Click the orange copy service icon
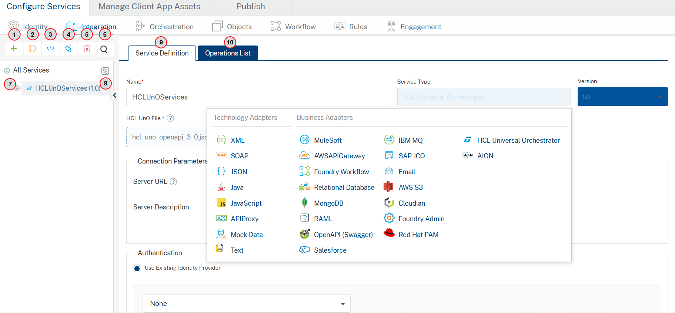 pyautogui.click(x=32, y=49)
